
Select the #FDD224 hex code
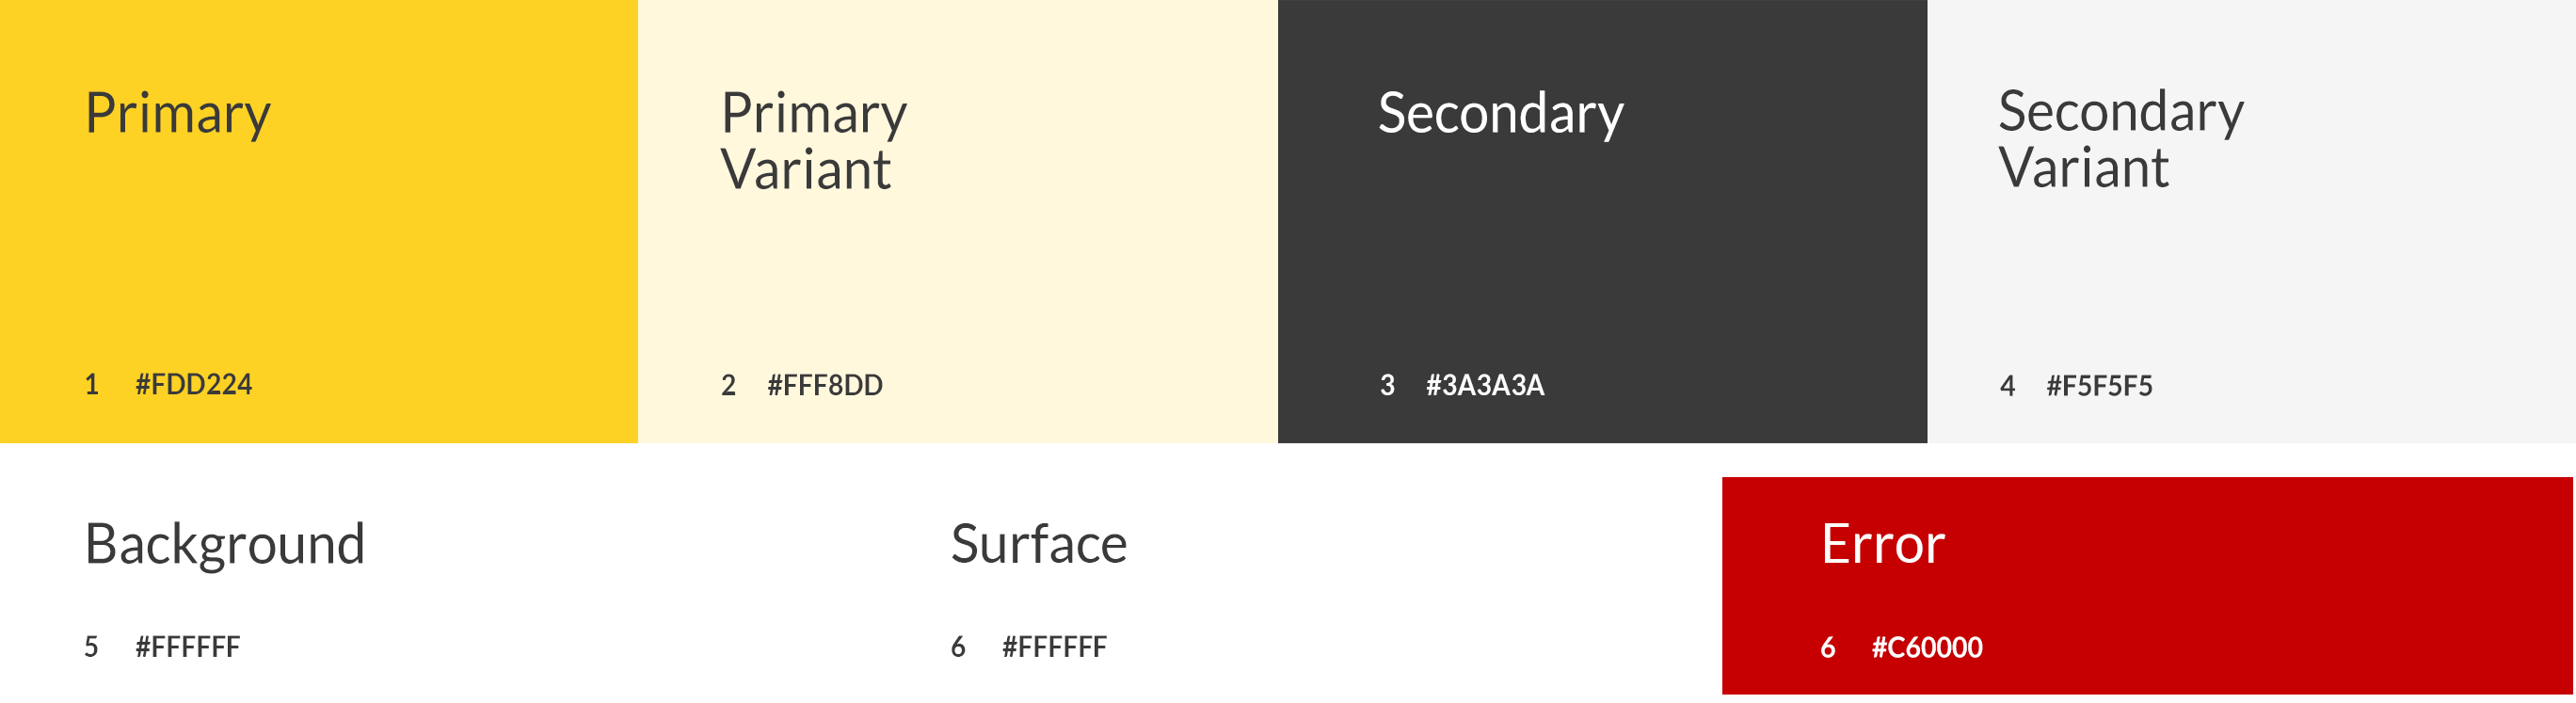[194, 384]
